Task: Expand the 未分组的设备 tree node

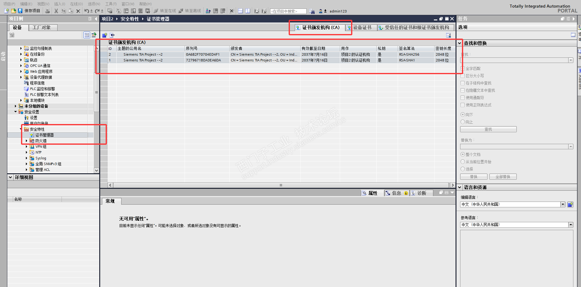Action: tap(16, 106)
